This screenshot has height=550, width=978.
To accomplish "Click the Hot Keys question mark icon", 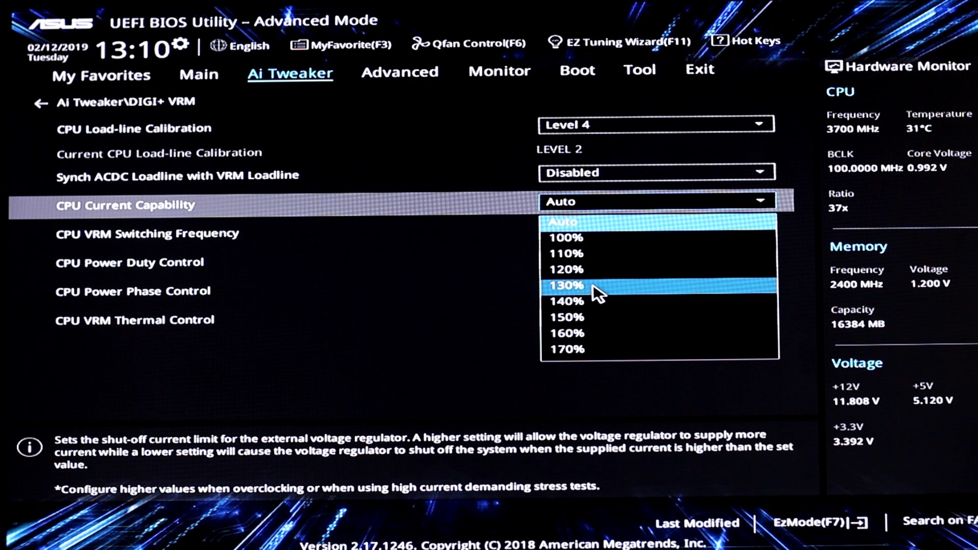I will pyautogui.click(x=720, y=40).
